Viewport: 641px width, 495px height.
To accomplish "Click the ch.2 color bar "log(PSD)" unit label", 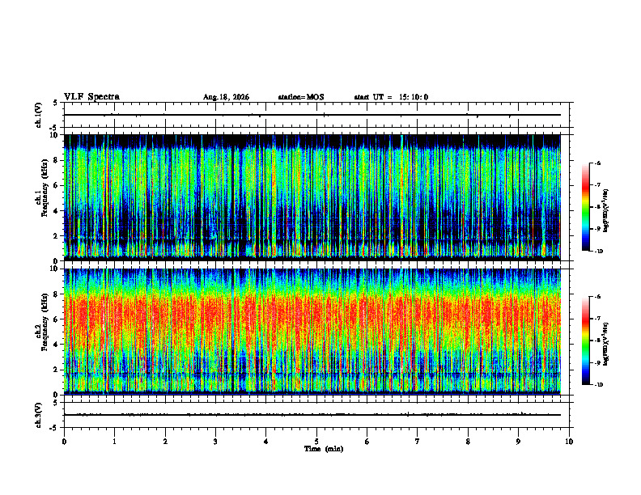I will (x=606, y=344).
